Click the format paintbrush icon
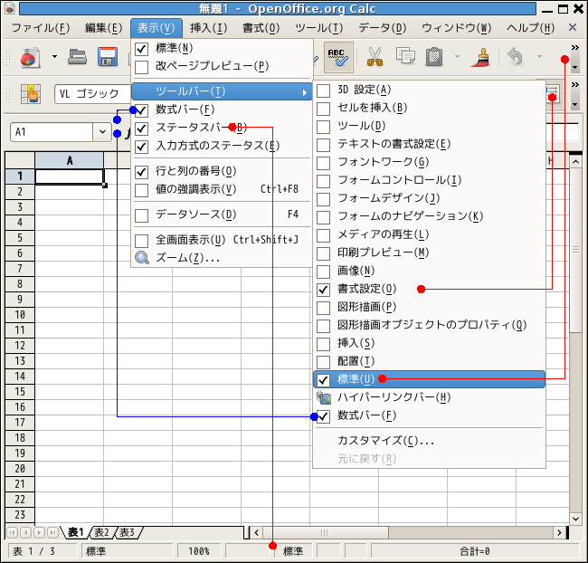The width and height of the screenshot is (588, 563). [x=480, y=57]
